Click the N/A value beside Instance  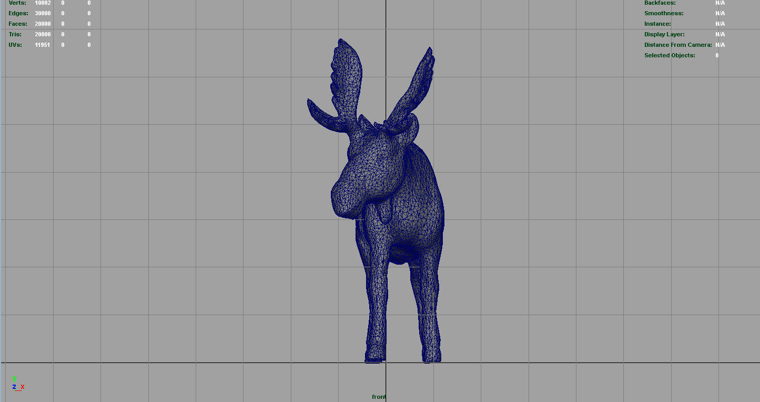720,24
